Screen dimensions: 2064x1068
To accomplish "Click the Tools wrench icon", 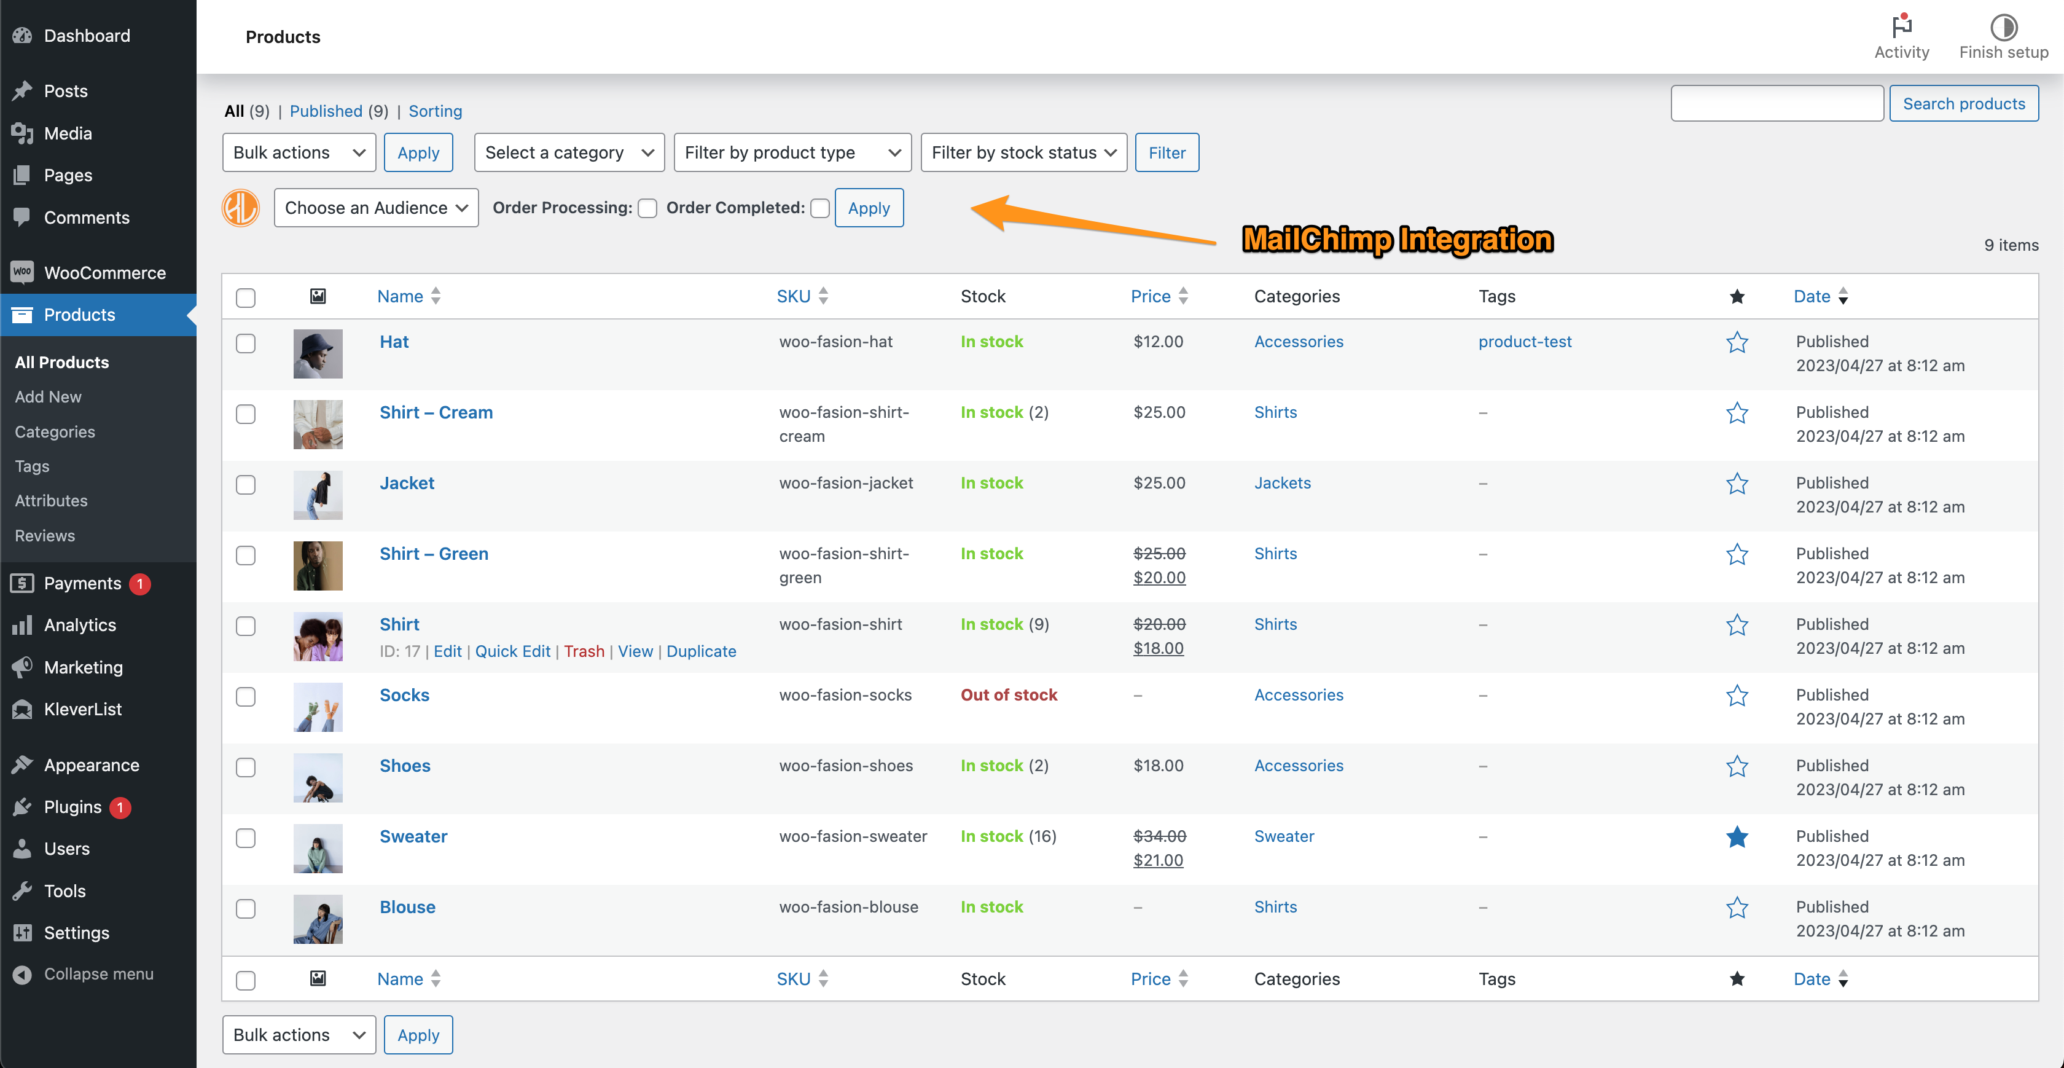I will point(23,891).
